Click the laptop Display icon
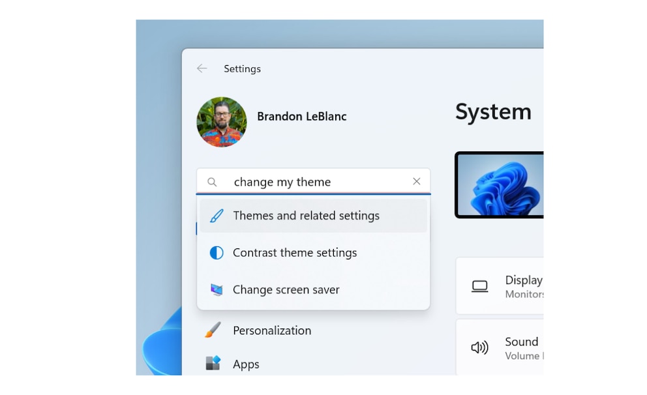Viewport: 647px width, 395px height. (x=479, y=286)
